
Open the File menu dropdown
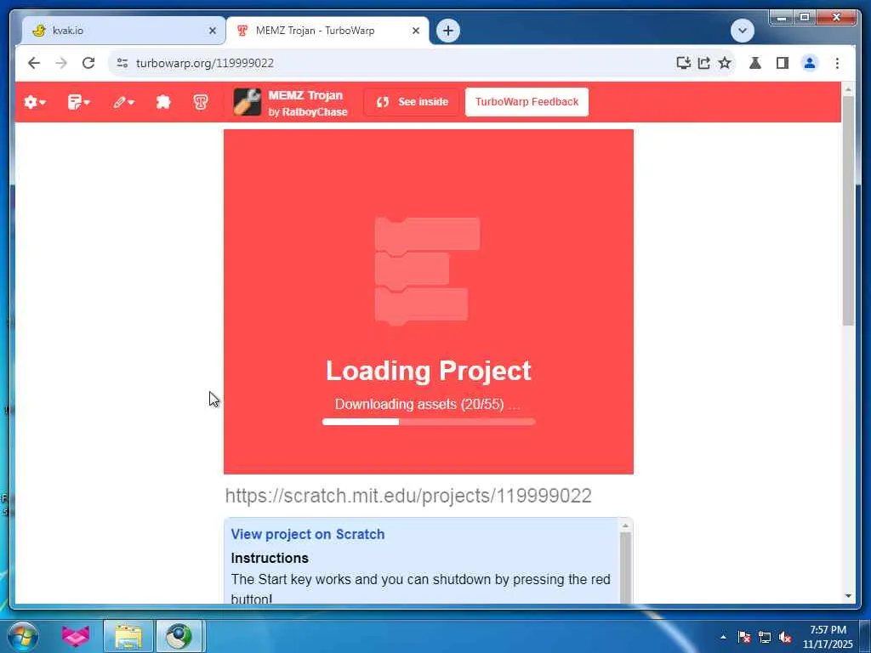78,102
